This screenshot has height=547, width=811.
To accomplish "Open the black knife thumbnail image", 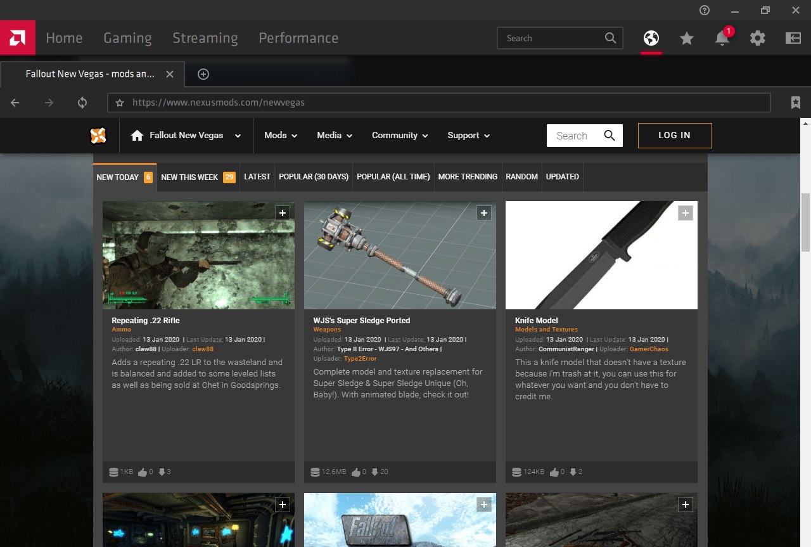I will (601, 255).
